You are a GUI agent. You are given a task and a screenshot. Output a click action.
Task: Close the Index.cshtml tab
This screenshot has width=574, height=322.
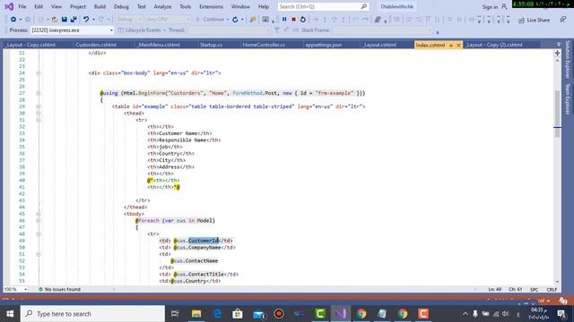(458, 45)
